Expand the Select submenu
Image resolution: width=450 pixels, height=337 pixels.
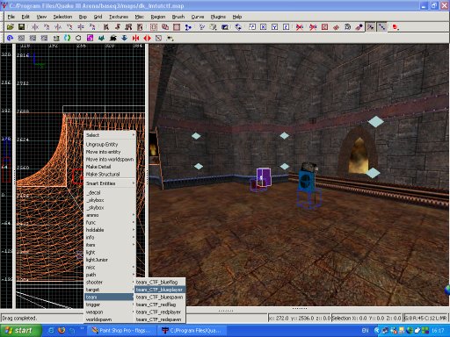[x=110, y=135]
